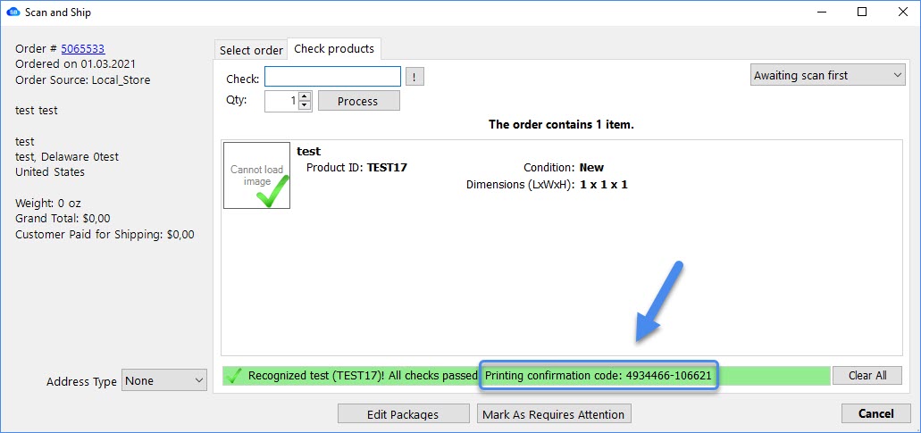Click the exclamation mark button next to Check
921x433 pixels.
click(x=414, y=77)
